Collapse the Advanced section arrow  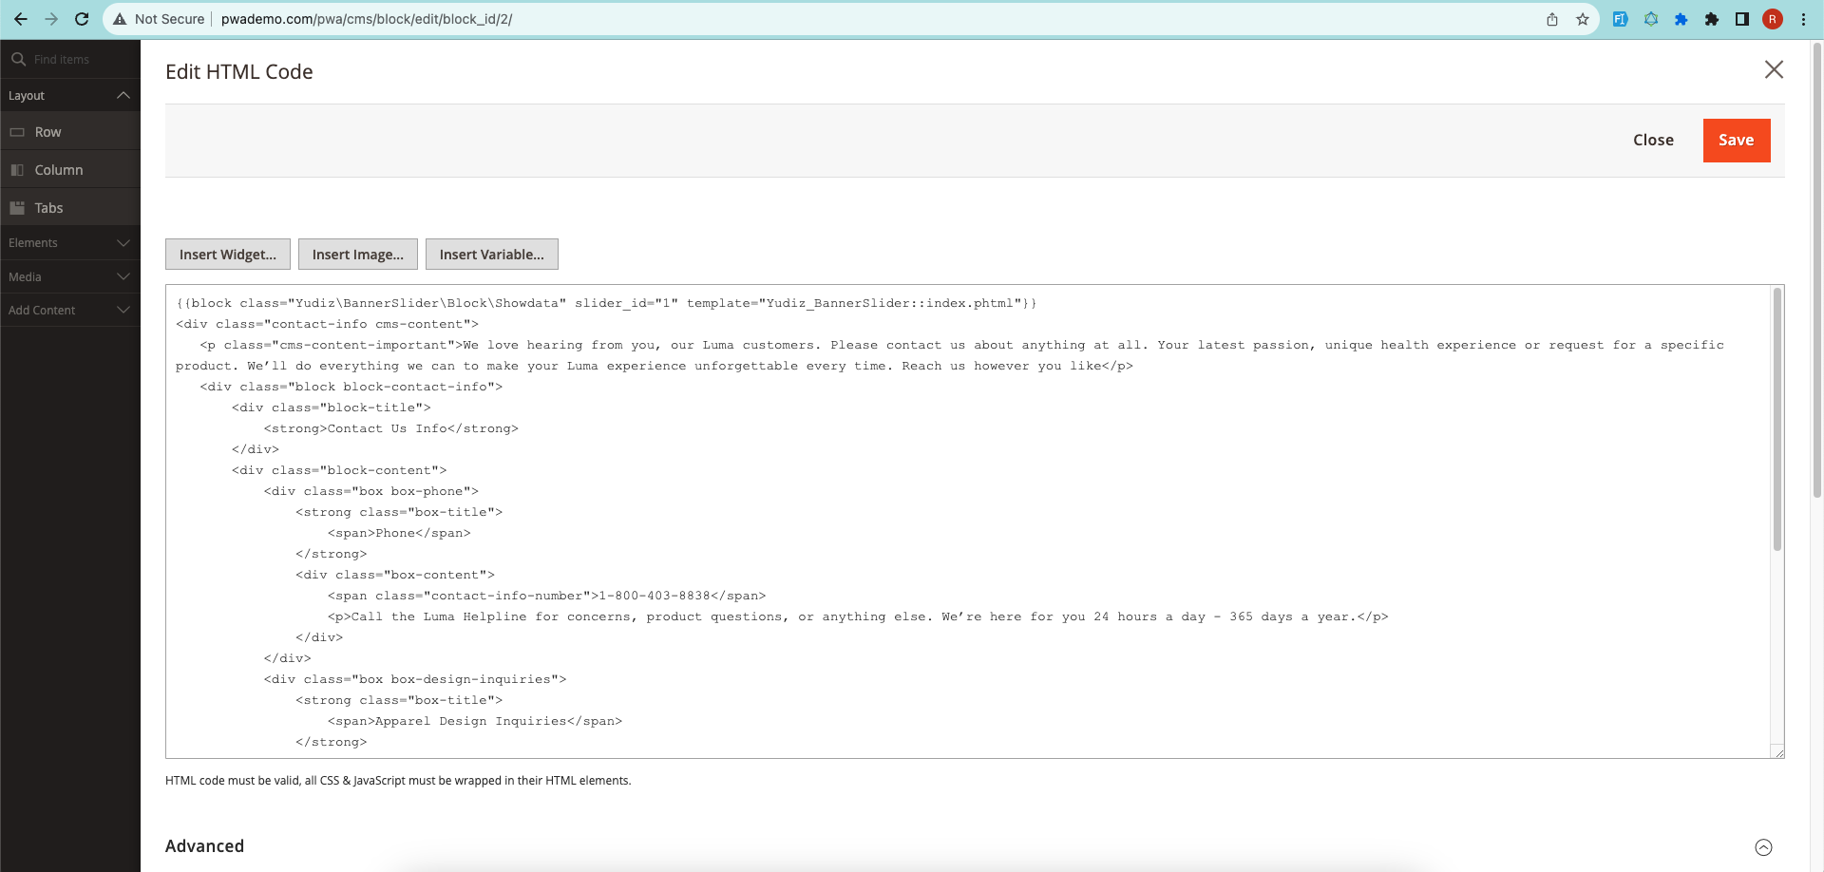[1763, 847]
